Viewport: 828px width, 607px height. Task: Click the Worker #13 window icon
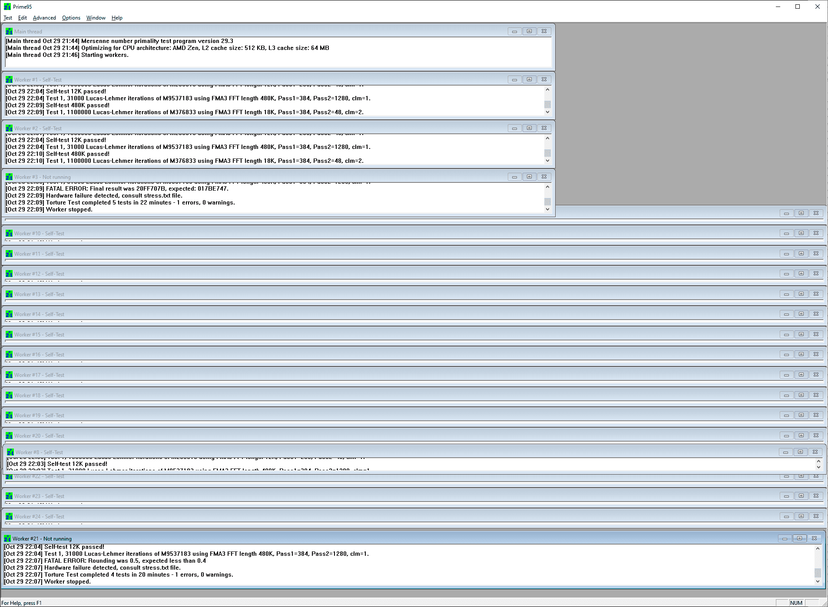coord(9,294)
